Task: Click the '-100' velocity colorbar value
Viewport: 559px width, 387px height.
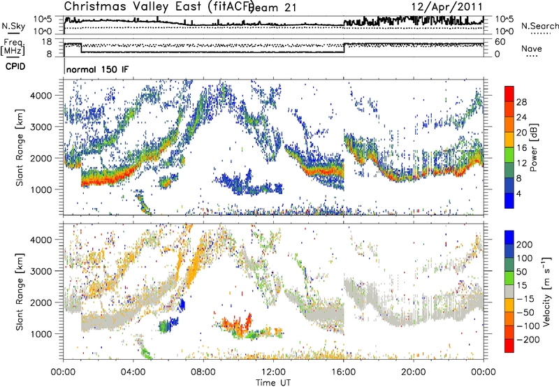Action: [x=528, y=326]
